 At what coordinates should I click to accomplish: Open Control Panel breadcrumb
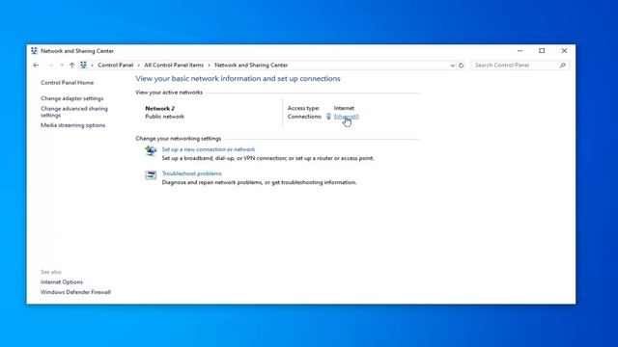coord(116,65)
